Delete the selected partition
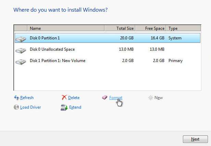The width and height of the screenshot is (211, 146). click(x=74, y=98)
